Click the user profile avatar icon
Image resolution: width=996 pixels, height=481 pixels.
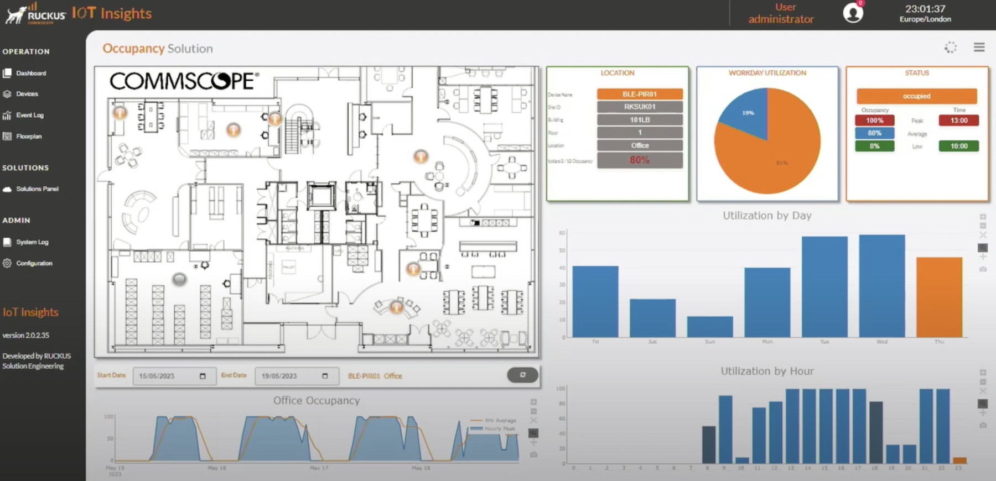(853, 13)
